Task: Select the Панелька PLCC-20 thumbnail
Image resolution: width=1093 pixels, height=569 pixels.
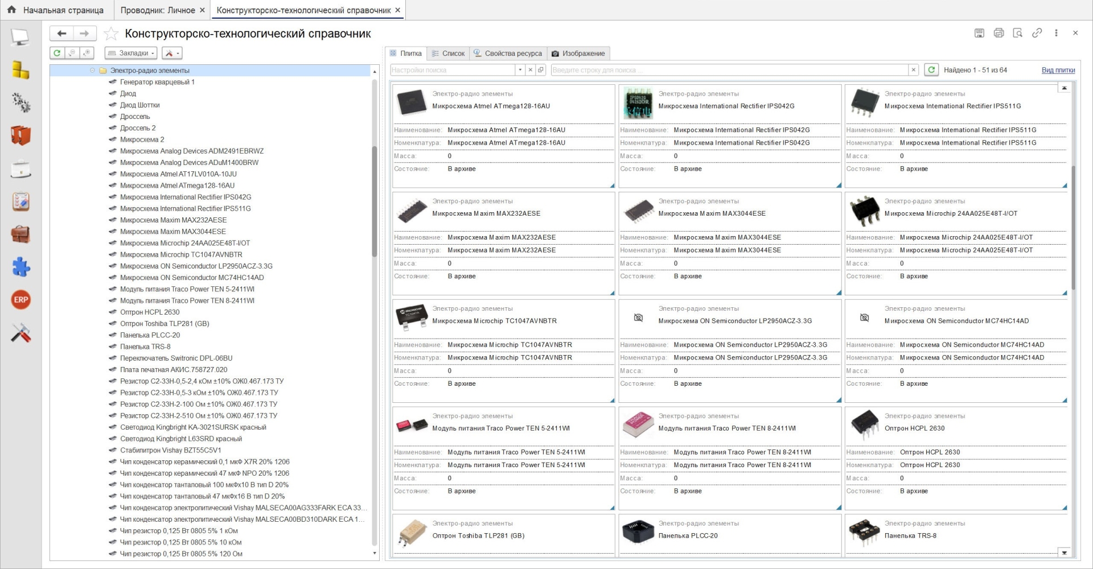Action: (x=638, y=533)
